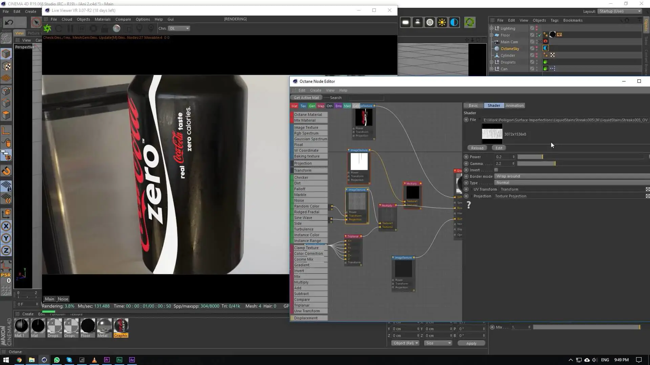650x365 pixels.
Task: Open the Chn DL channel dropdown
Action: 179,28
